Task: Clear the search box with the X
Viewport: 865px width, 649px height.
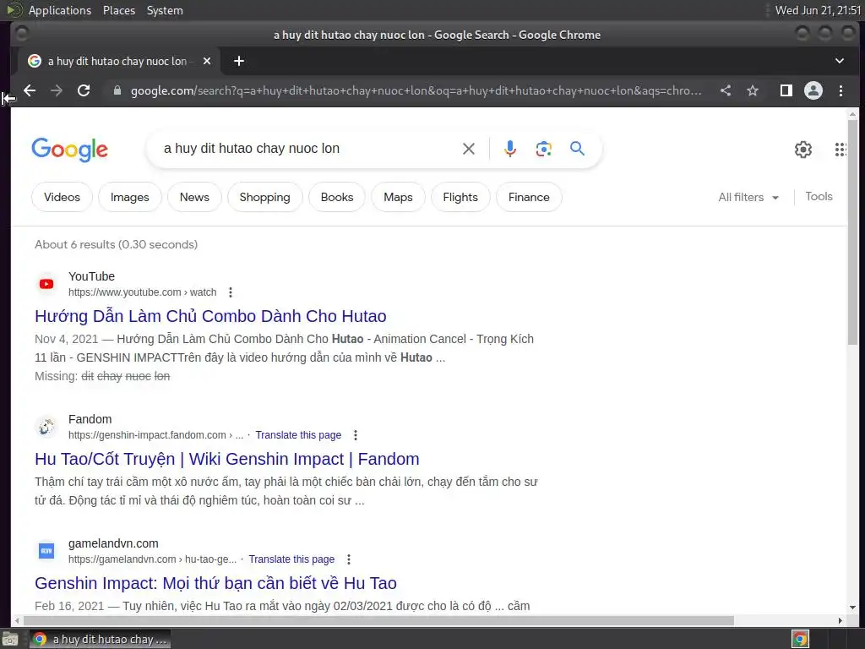Action: click(x=468, y=149)
